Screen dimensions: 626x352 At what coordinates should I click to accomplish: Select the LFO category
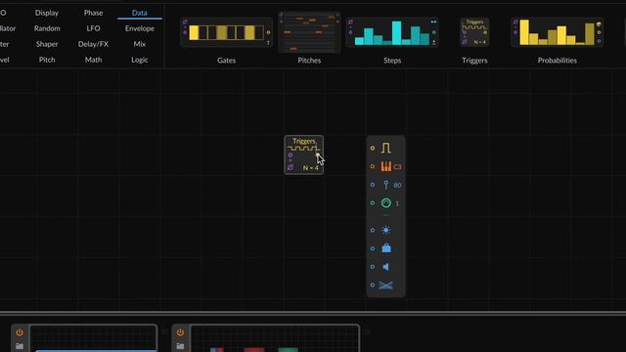coord(93,28)
